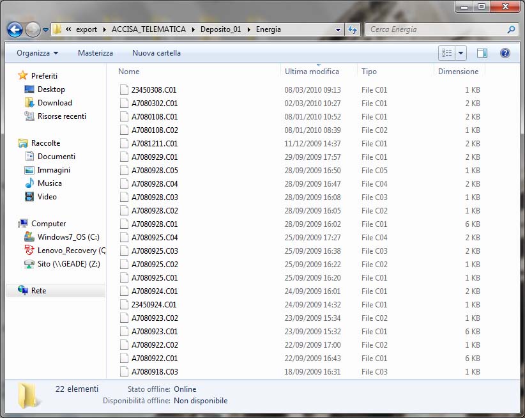This screenshot has height=418, width=525.
Task: Toggle the preview pane icon
Action: click(482, 53)
